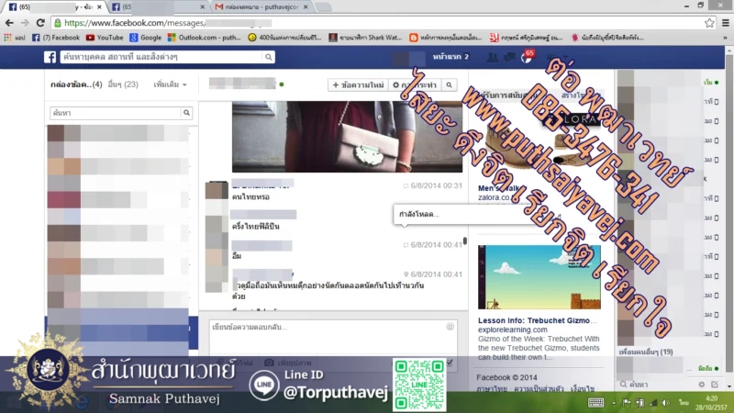
Task: Open the Chrome apps shortcut in bookmarks bar
Action: click(15, 38)
